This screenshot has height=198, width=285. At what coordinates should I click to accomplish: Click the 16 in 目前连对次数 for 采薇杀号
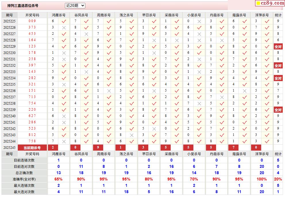tap(172, 167)
